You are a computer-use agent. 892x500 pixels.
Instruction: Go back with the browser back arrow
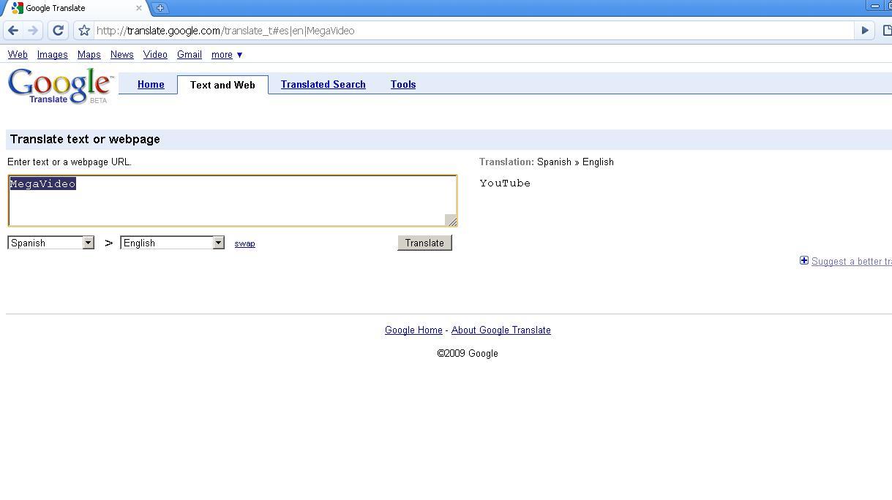pos(12,31)
